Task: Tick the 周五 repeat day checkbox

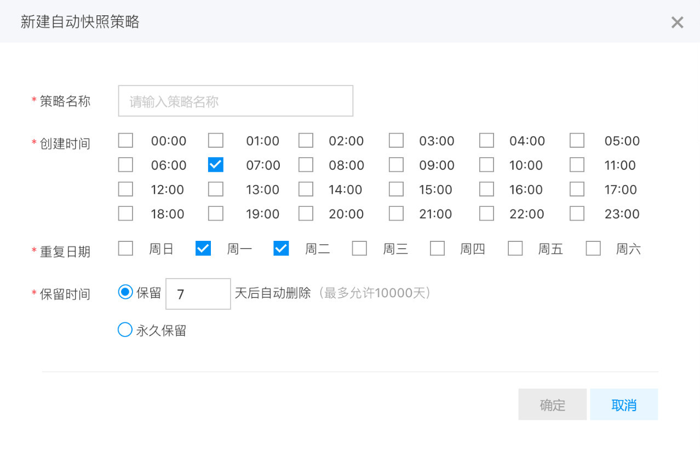Action: [515, 249]
